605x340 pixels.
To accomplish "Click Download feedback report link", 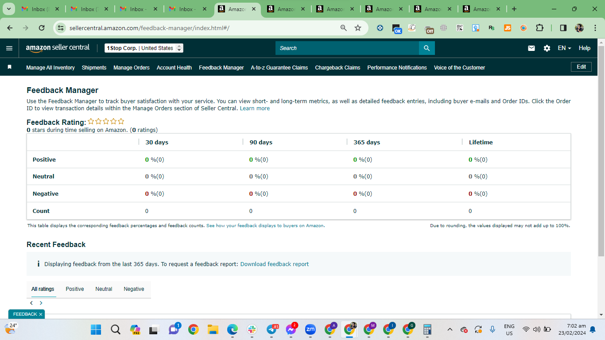I will click(275, 264).
